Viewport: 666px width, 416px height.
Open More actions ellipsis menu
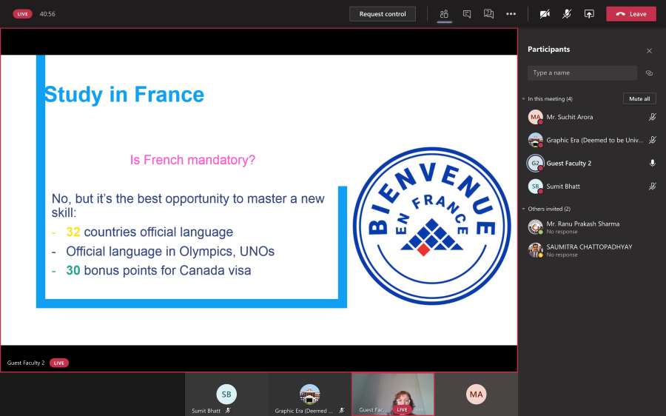coord(511,14)
